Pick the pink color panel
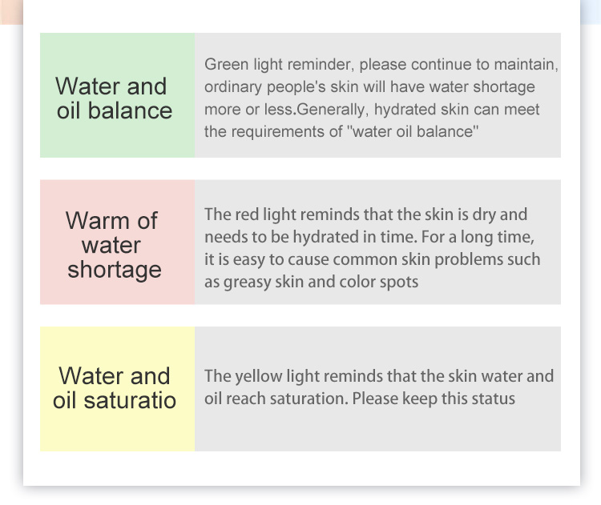 117,290
